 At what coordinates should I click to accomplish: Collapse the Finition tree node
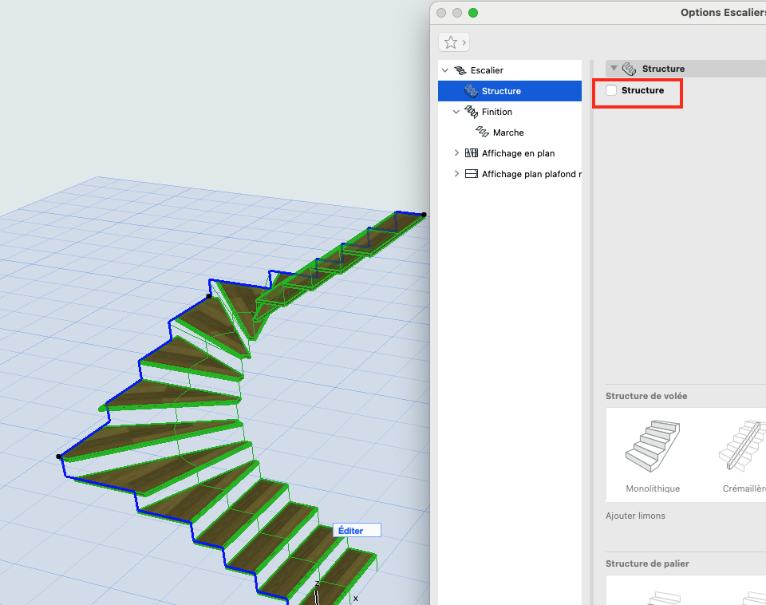[x=456, y=112]
